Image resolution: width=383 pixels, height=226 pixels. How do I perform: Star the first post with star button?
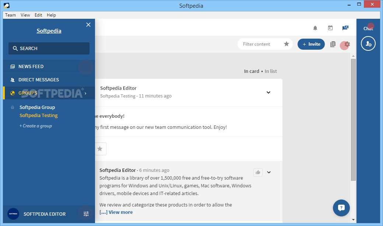[x=100, y=149]
